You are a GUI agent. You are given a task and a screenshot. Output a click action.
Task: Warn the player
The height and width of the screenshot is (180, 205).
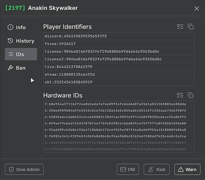pos(187,169)
